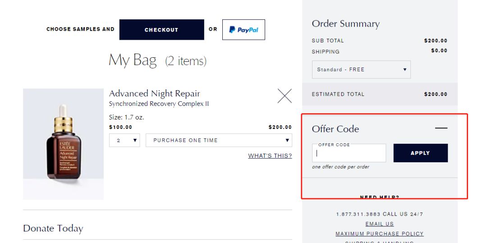Click the My Bag heading
The height and width of the screenshot is (243, 487).
(133, 60)
